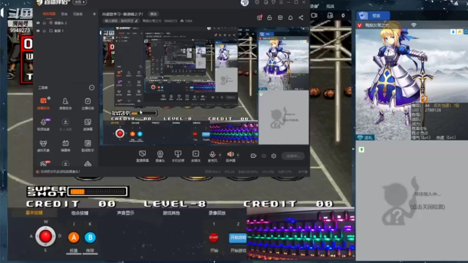Image resolution: width=468 pixels, height=263 pixels.
Task: Lock the 截屏 1 source
Action: [x=44, y=31]
